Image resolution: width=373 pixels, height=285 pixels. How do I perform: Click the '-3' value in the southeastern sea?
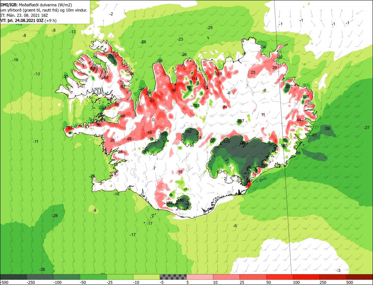pyautogui.click(x=339, y=270)
